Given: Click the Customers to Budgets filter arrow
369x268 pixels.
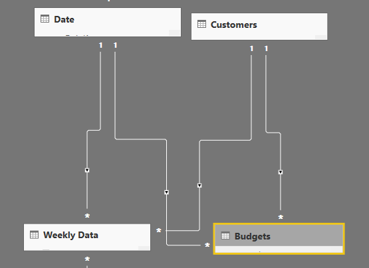Looking at the screenshot, I should 281,172.
